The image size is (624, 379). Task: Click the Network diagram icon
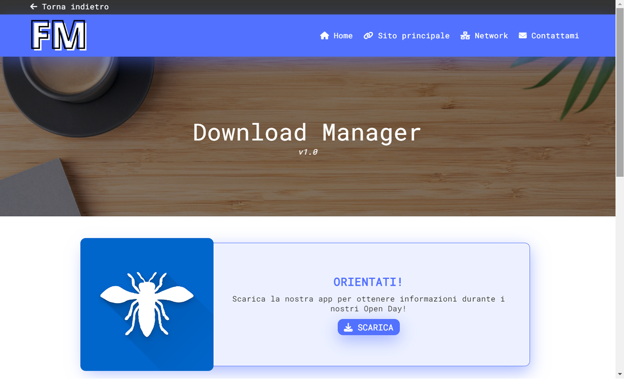pyautogui.click(x=465, y=36)
